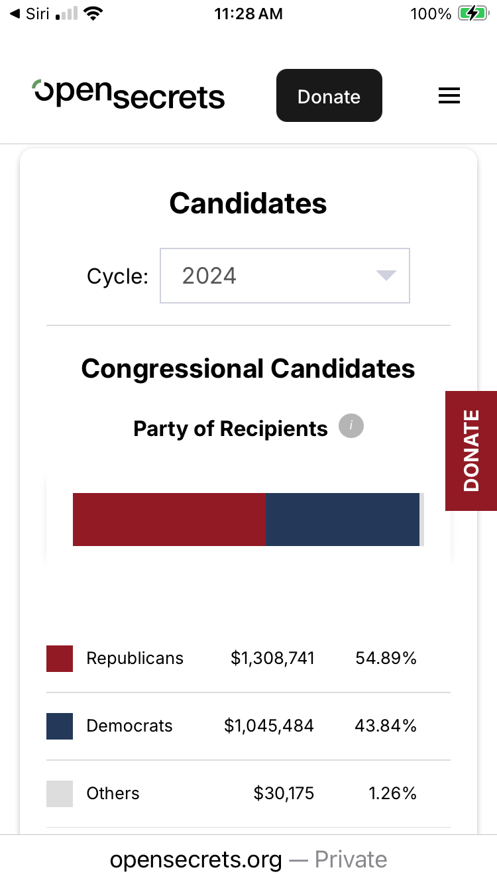Image resolution: width=497 pixels, height=884 pixels.
Task: Click the info icon beside Party of Recipients
Action: 351,426
